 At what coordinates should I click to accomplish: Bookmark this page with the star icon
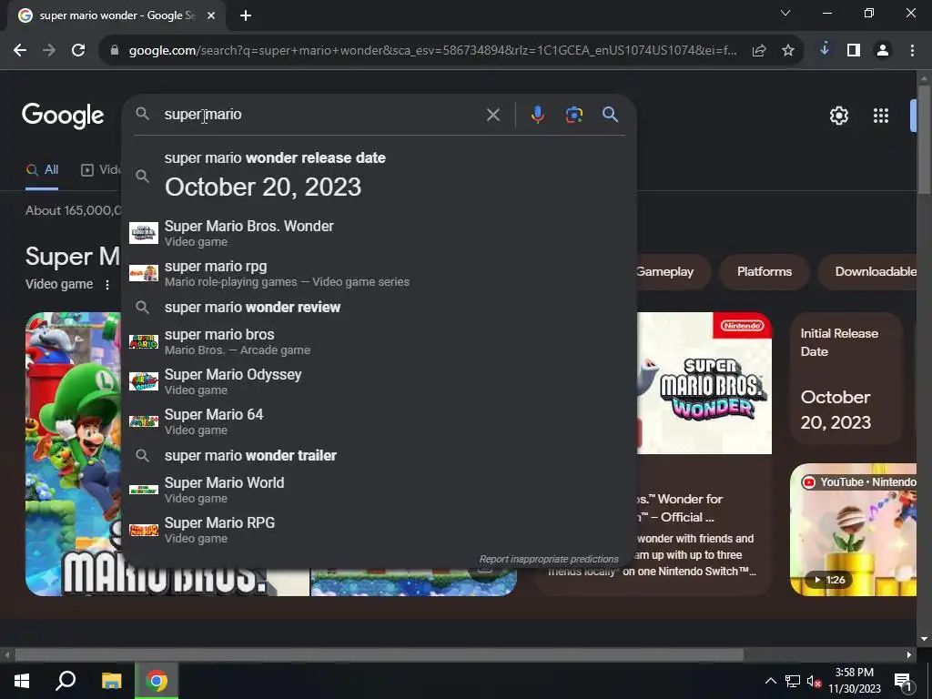[788, 51]
